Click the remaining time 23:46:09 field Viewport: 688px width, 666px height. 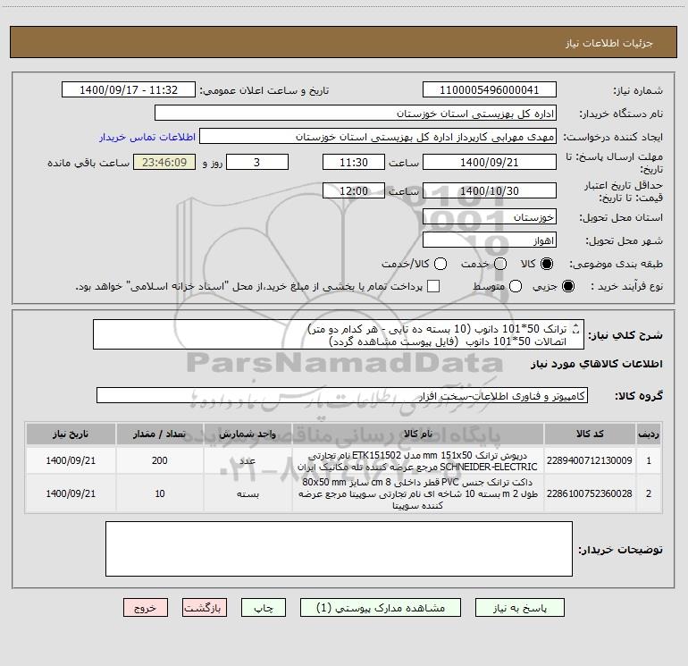click(x=164, y=162)
